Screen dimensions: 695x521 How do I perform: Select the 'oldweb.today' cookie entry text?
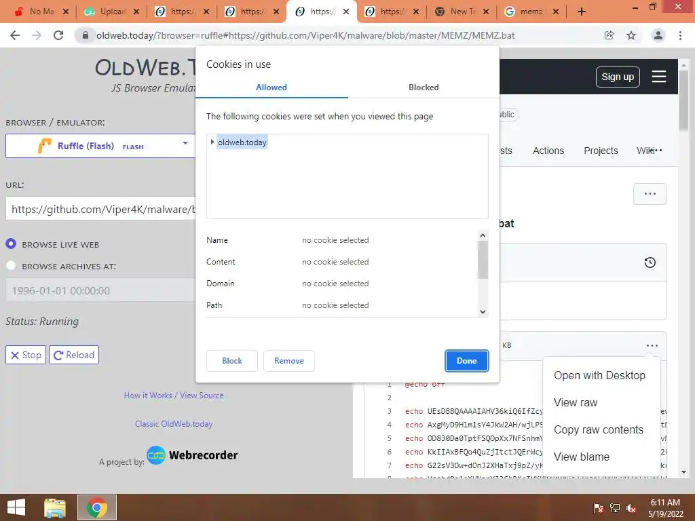[242, 142]
